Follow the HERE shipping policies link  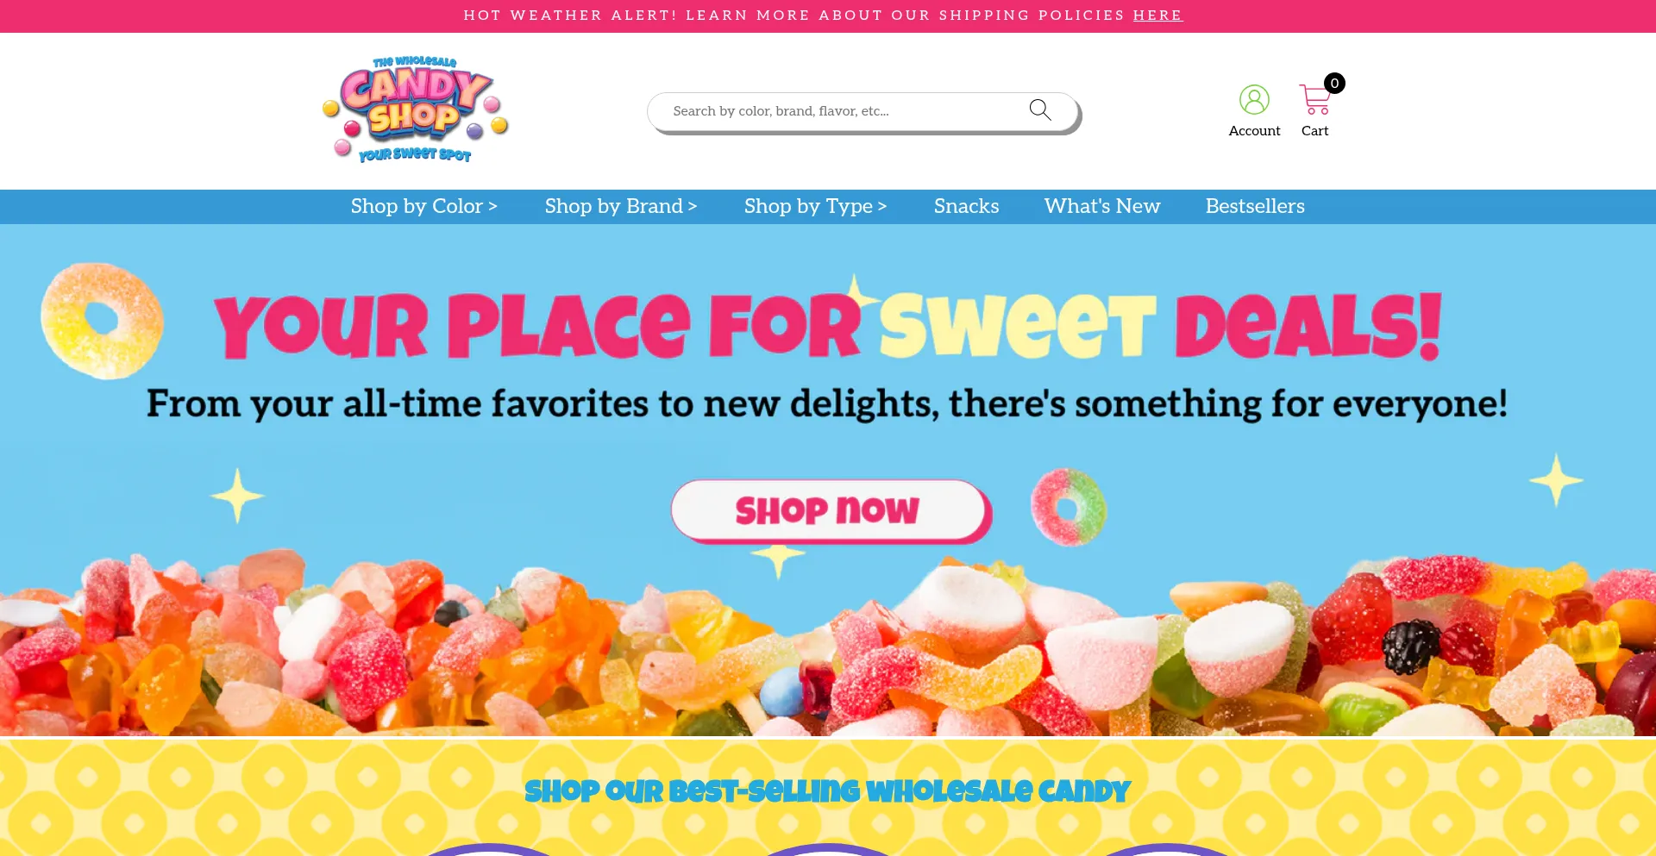1157,16
